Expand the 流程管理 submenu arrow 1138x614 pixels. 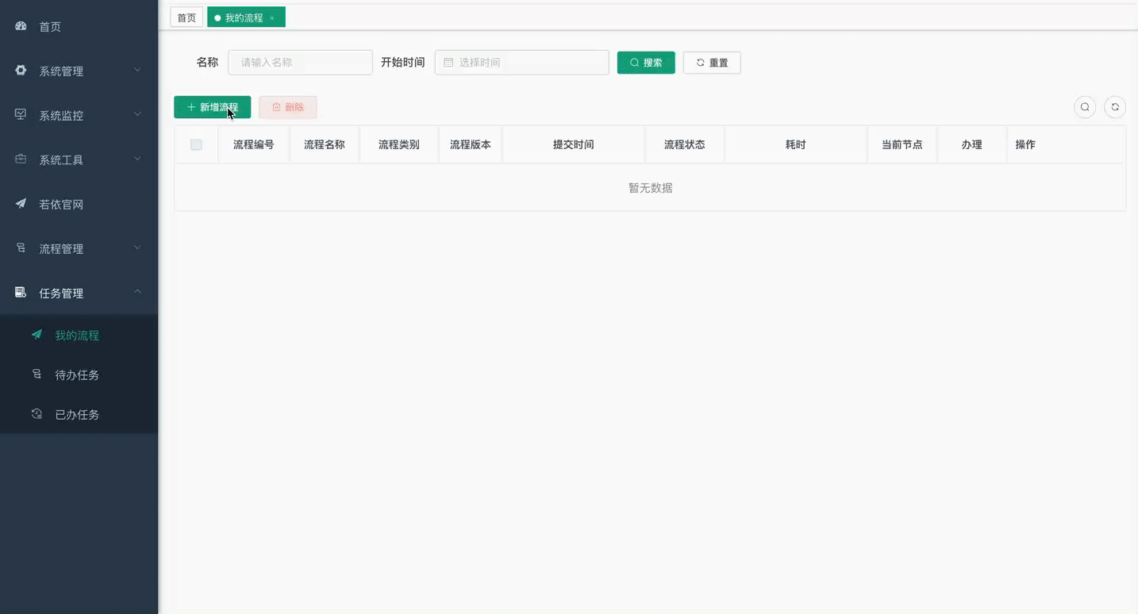tap(137, 248)
